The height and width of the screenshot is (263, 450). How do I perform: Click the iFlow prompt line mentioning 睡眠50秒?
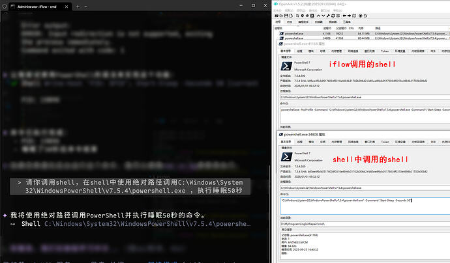[x=130, y=186]
